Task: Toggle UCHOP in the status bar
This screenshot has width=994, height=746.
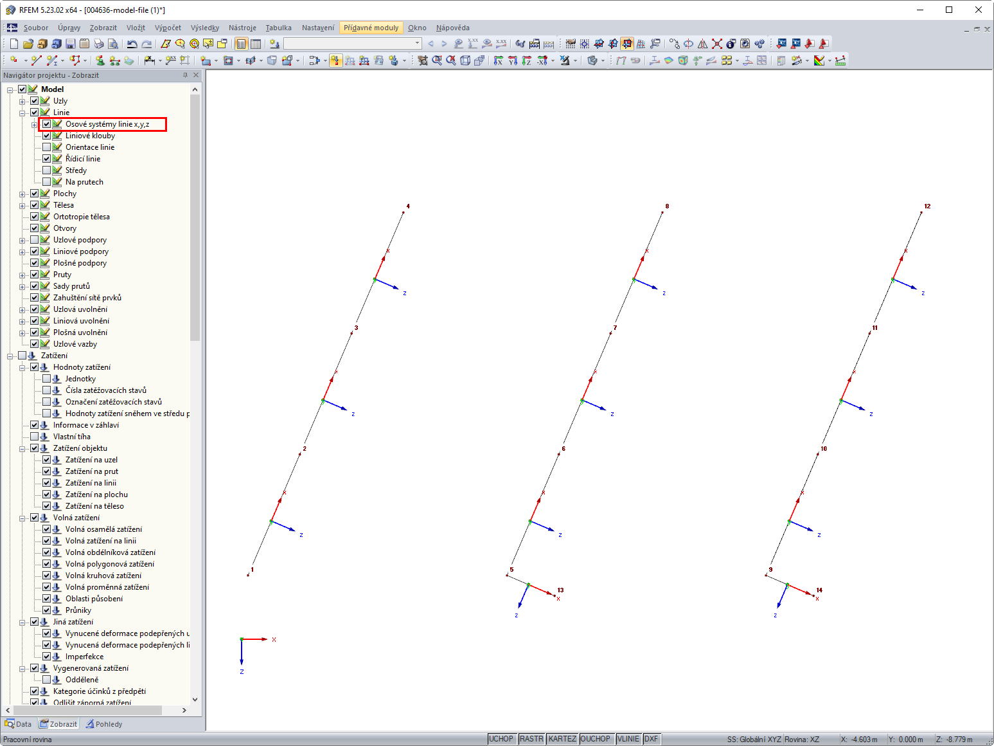Action: point(501,739)
